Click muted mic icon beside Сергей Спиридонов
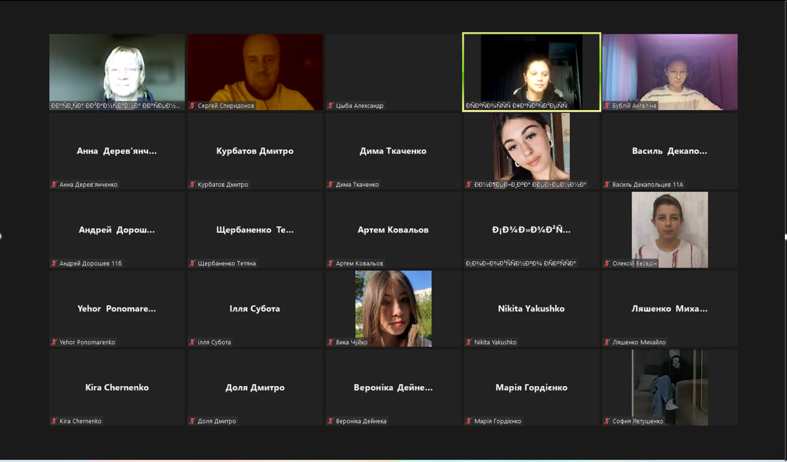 193,106
